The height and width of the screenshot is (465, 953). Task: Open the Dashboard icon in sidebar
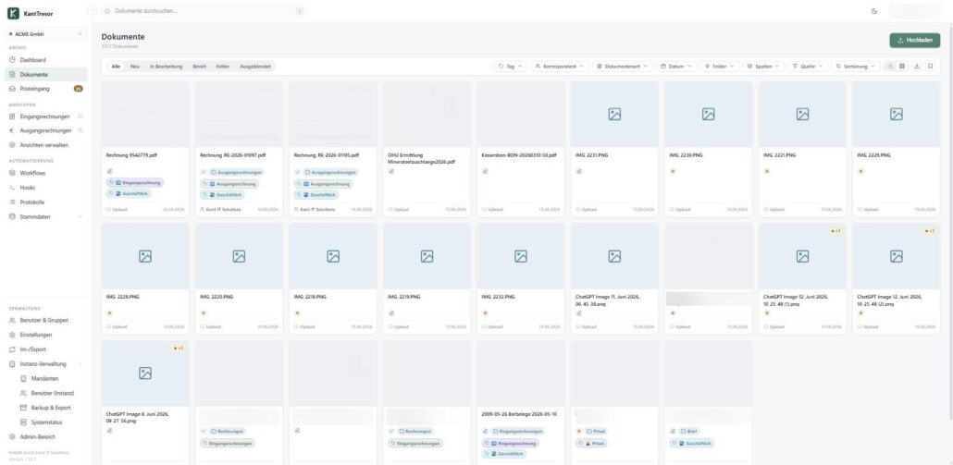pyautogui.click(x=12, y=60)
